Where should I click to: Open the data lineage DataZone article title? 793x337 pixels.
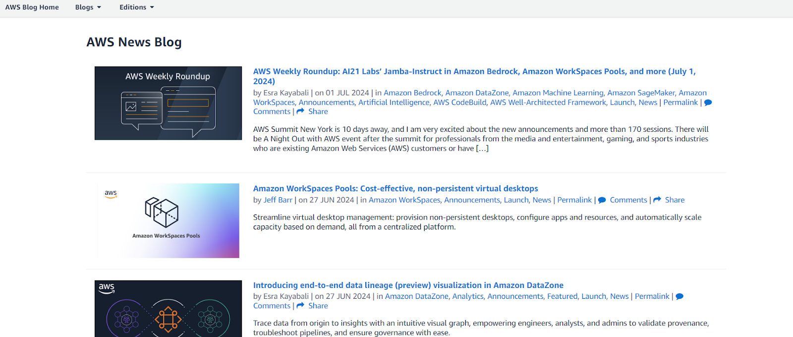(408, 285)
